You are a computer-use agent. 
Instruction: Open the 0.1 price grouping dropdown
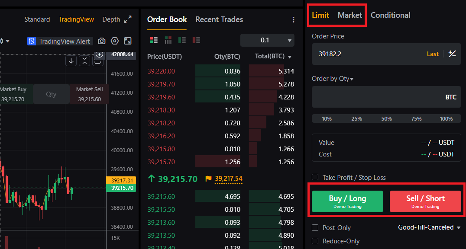tap(267, 40)
